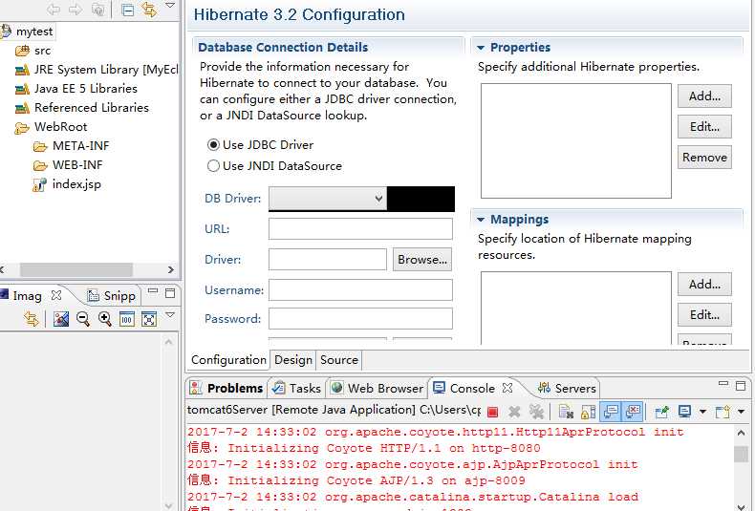Open the Console tab
The width and height of the screenshot is (755, 511).
pyautogui.click(x=464, y=389)
